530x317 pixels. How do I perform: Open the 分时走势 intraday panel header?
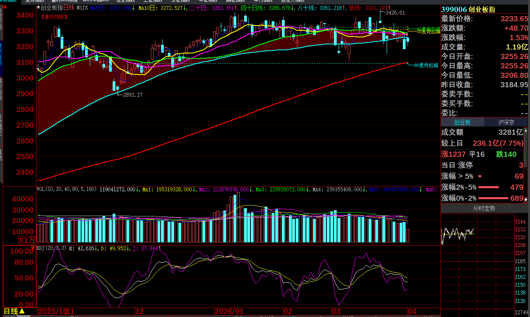[484, 209]
